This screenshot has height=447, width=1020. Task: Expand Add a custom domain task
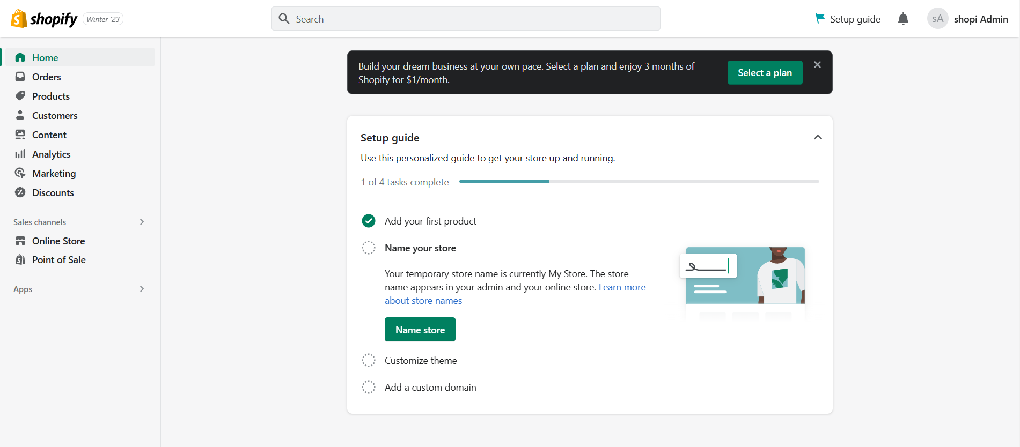430,387
